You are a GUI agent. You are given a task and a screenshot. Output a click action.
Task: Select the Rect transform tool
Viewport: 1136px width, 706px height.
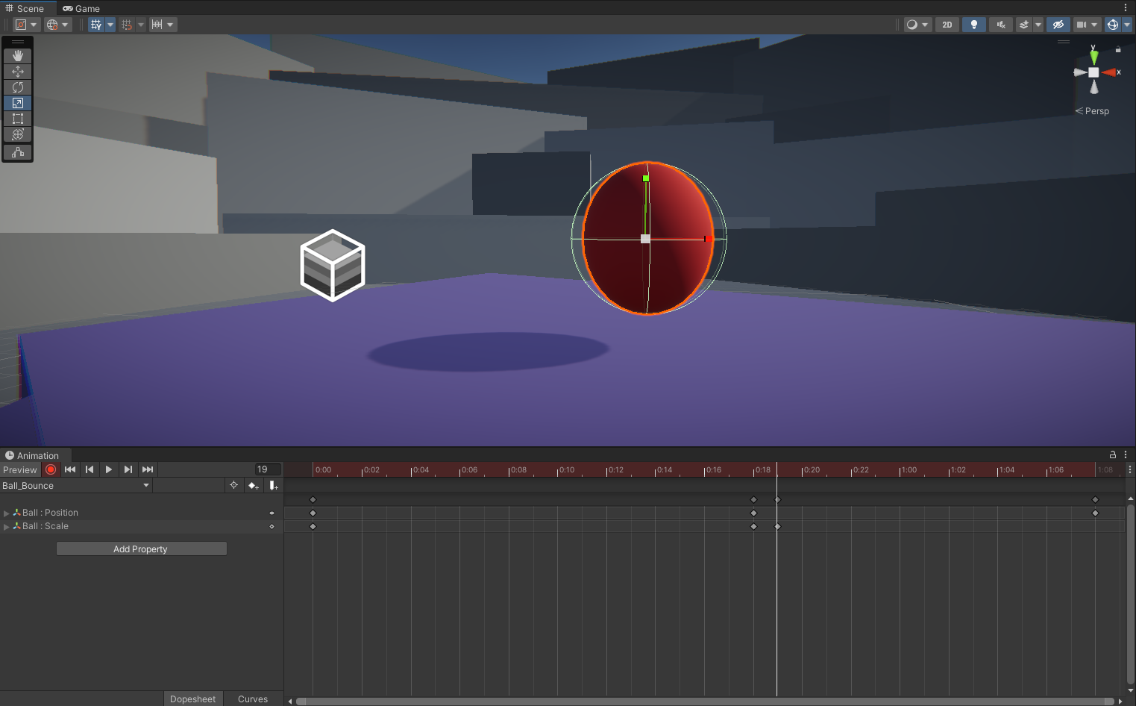(x=18, y=119)
